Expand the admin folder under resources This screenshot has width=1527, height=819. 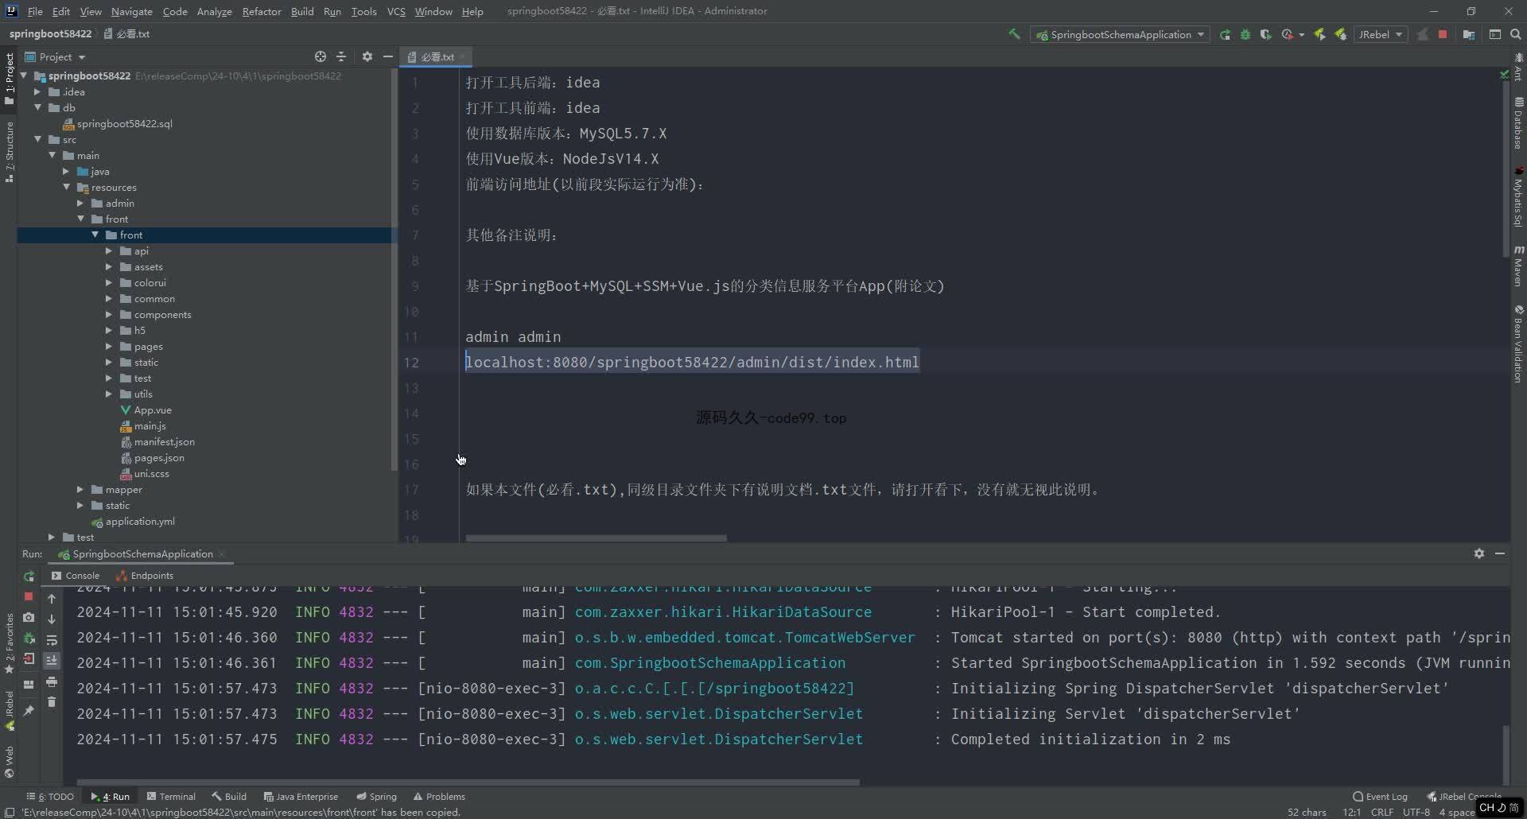(x=80, y=203)
